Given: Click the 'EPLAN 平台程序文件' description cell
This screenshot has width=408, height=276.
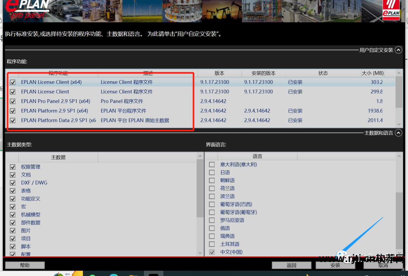Looking at the screenshot, I should pos(124,111).
